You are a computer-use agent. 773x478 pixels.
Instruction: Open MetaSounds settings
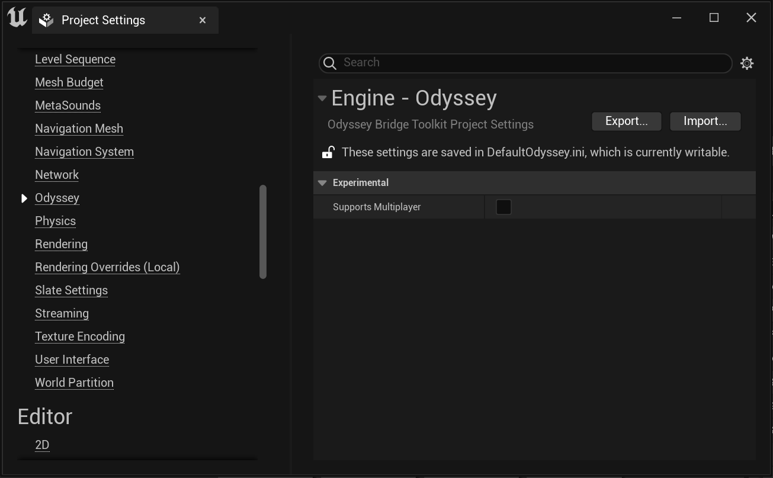click(68, 105)
